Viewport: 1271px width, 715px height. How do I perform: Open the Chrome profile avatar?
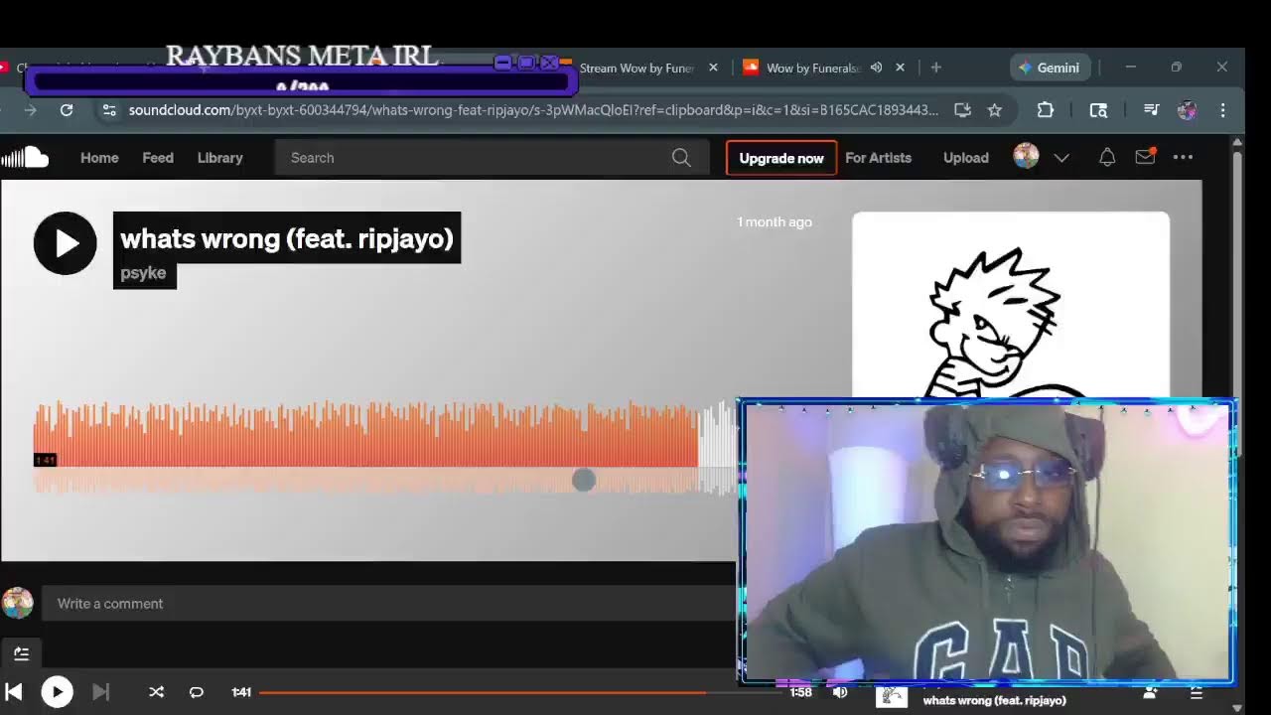pyautogui.click(x=1187, y=110)
